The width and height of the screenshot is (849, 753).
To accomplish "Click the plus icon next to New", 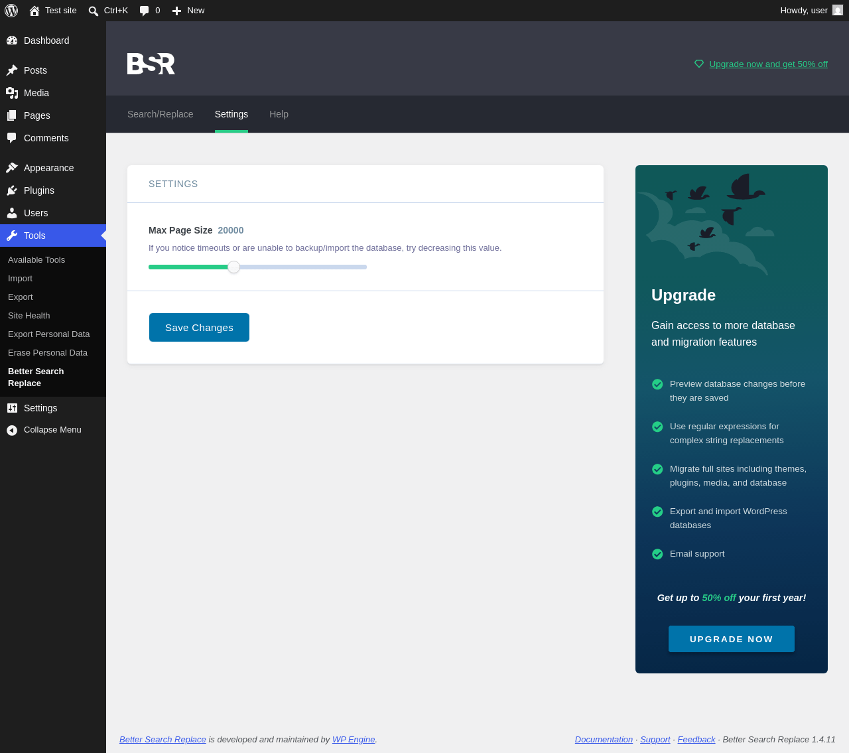I will pyautogui.click(x=176, y=11).
